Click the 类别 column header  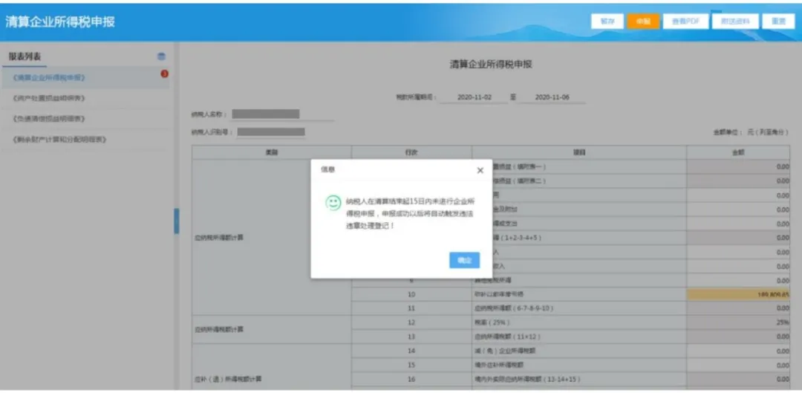click(x=272, y=152)
